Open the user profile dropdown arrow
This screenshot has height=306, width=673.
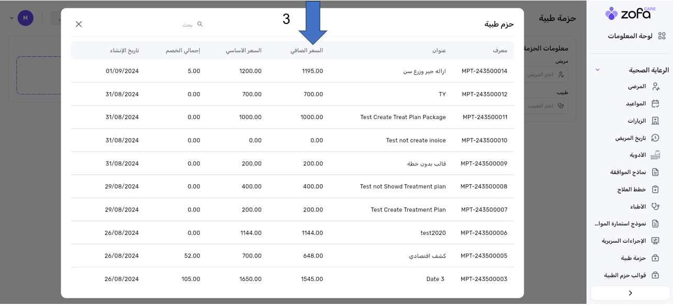(x=12, y=18)
